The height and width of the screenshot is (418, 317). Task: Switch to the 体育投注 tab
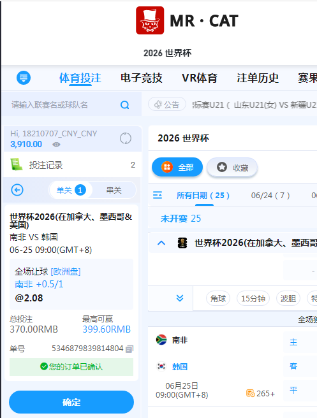pyautogui.click(x=80, y=78)
